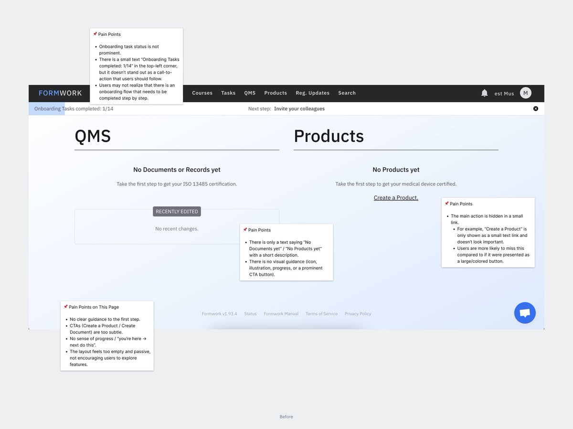The height and width of the screenshot is (429, 573).
Task: Click the No recent changes text
Action: [x=177, y=229]
